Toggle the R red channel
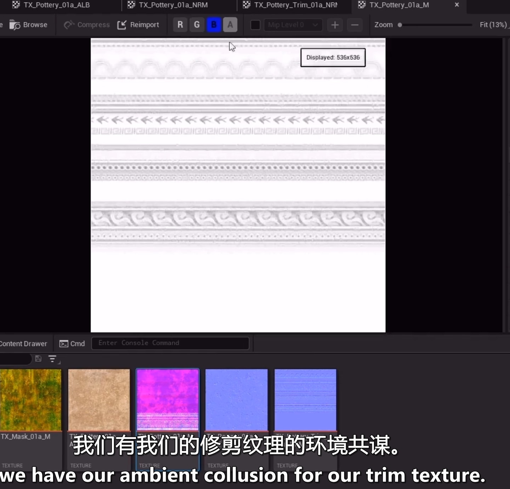The height and width of the screenshot is (489, 510). [x=180, y=25]
